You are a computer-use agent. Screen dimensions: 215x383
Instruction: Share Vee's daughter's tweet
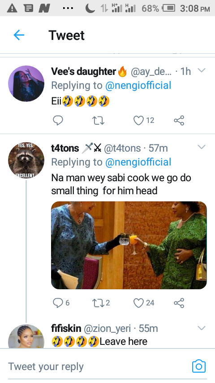(179, 121)
